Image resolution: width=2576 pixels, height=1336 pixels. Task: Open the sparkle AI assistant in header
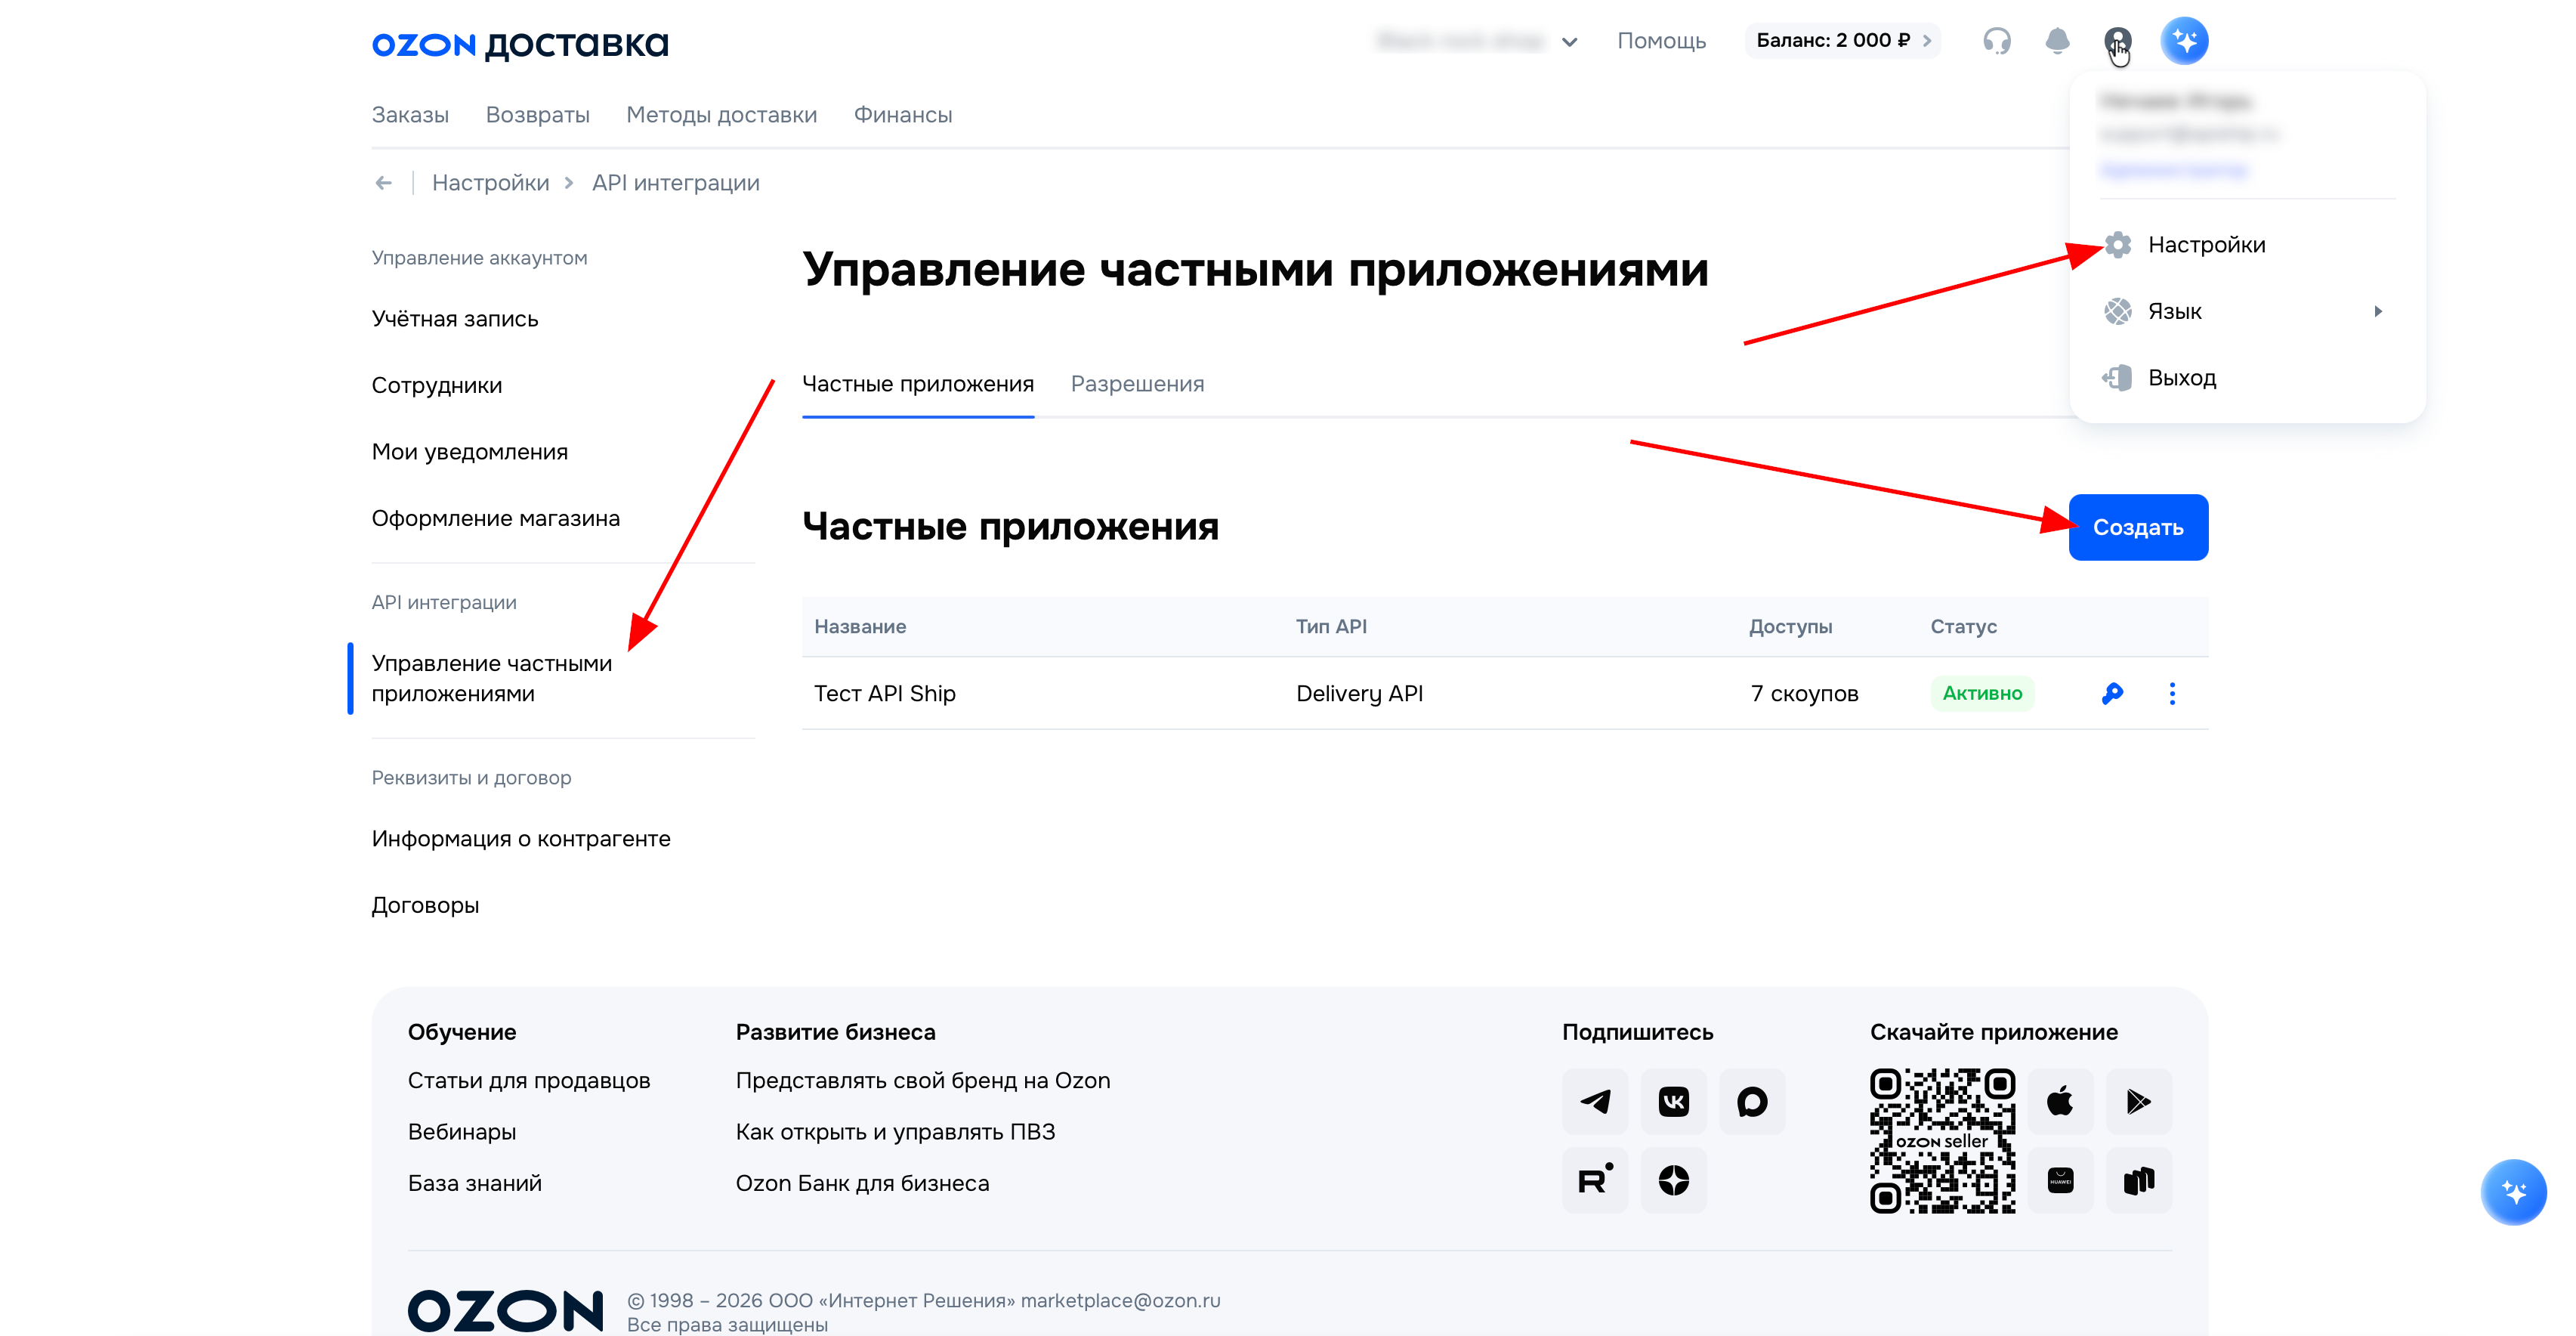[2184, 41]
